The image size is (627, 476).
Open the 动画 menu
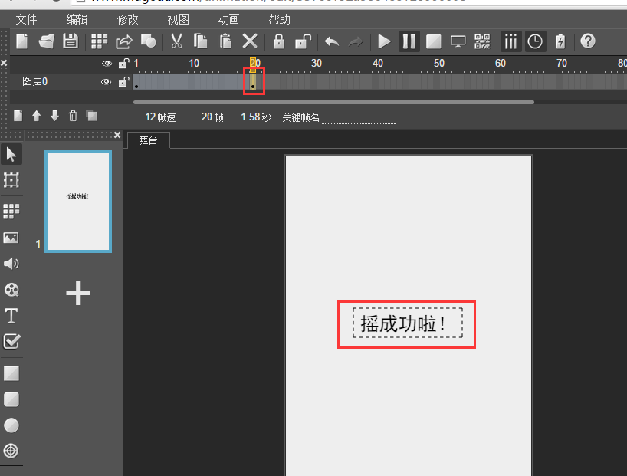(x=228, y=19)
